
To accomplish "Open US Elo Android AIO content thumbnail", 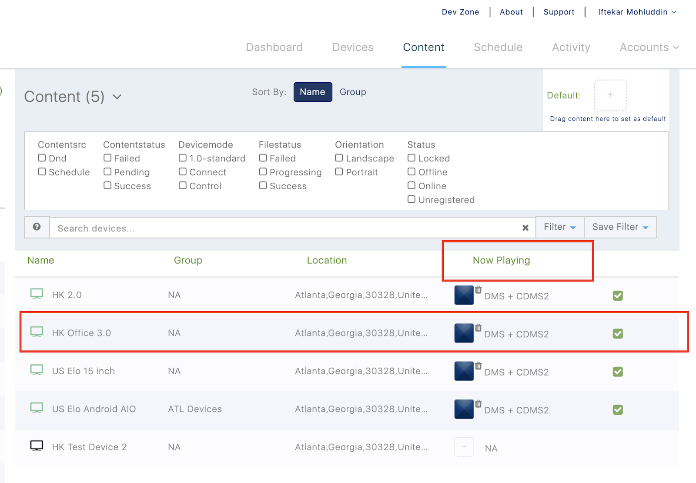I will [x=464, y=409].
